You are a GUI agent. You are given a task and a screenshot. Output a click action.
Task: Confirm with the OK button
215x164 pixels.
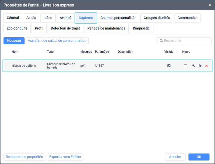pos(199,157)
